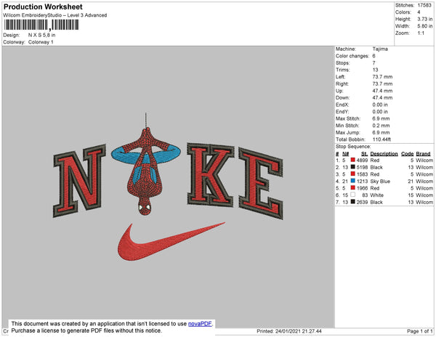Click the red swatch for stop 3 (1583)
Viewport: 436px width, 337px height.
click(x=353, y=174)
